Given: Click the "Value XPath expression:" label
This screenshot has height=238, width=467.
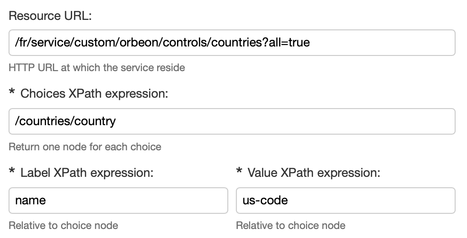Looking at the screenshot, I should 314,173.
